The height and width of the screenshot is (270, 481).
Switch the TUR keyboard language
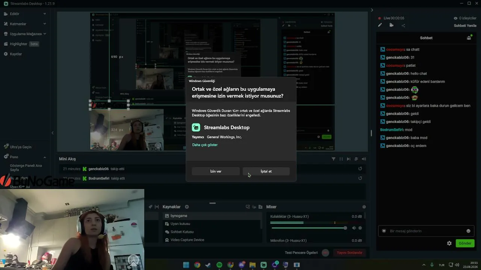pos(442,265)
